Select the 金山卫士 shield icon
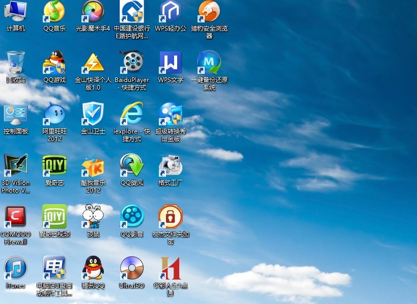Viewport: 417px width, 304px height. coord(93,114)
